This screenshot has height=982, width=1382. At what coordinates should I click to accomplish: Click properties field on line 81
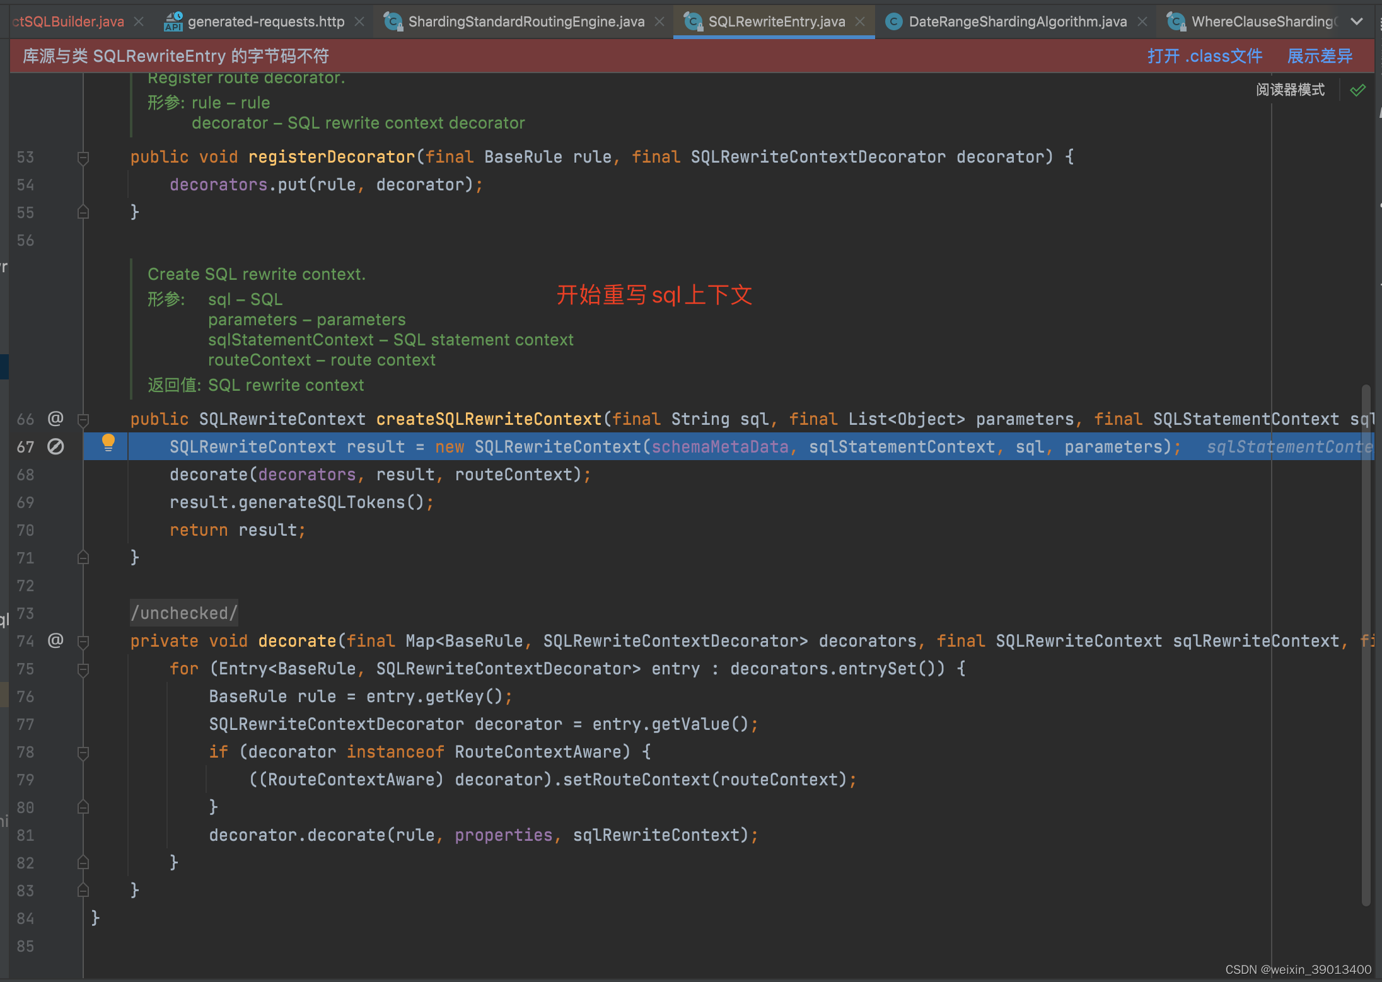pos(503,835)
